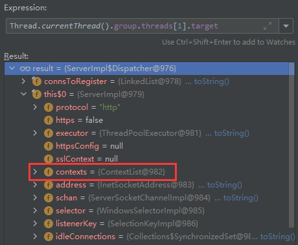Screen dimensions: 298x245
Task: Open the expression history dropdown arrow
Action: [x=286, y=26]
